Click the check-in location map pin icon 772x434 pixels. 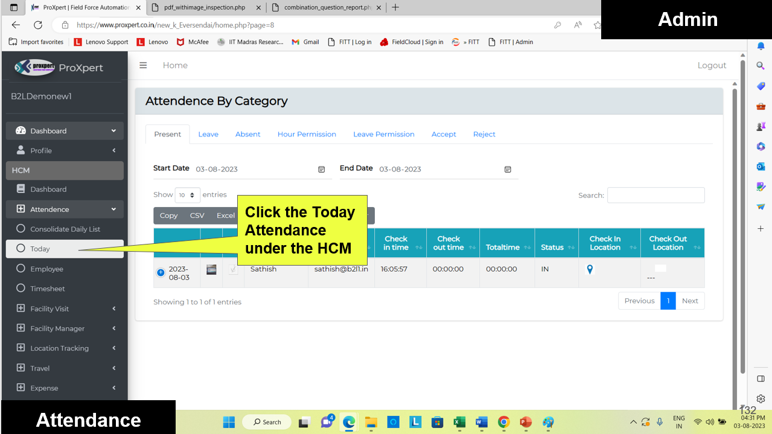[x=590, y=269]
